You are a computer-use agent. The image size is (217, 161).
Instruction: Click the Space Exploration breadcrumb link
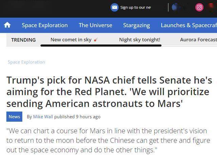point(26,62)
